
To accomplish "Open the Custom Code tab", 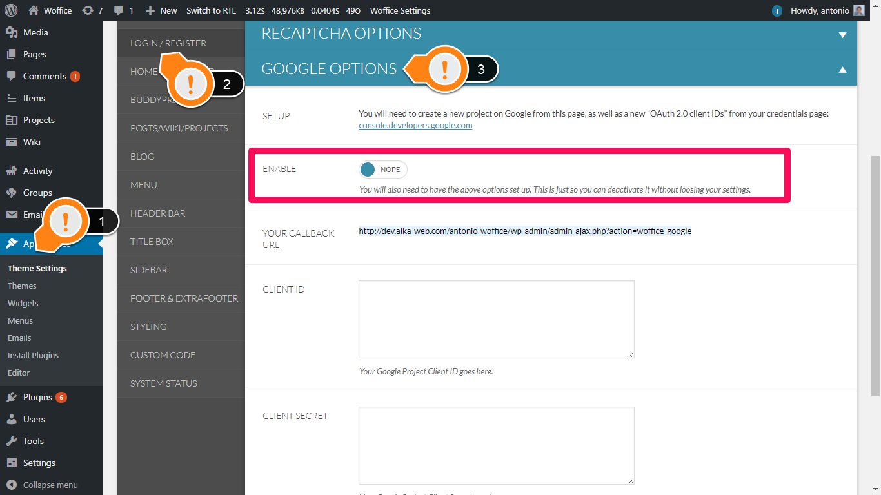I will [181, 355].
